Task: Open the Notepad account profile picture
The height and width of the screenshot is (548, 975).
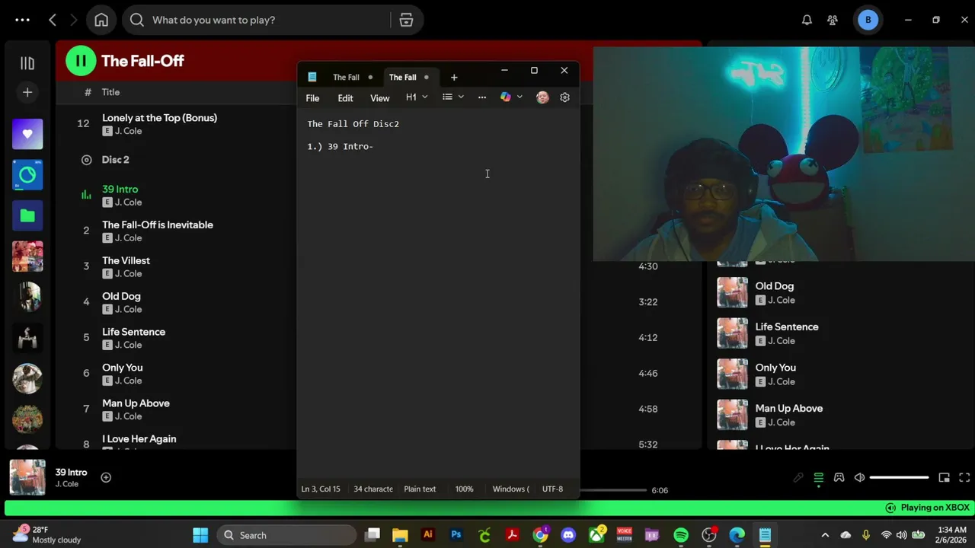Action: point(542,97)
